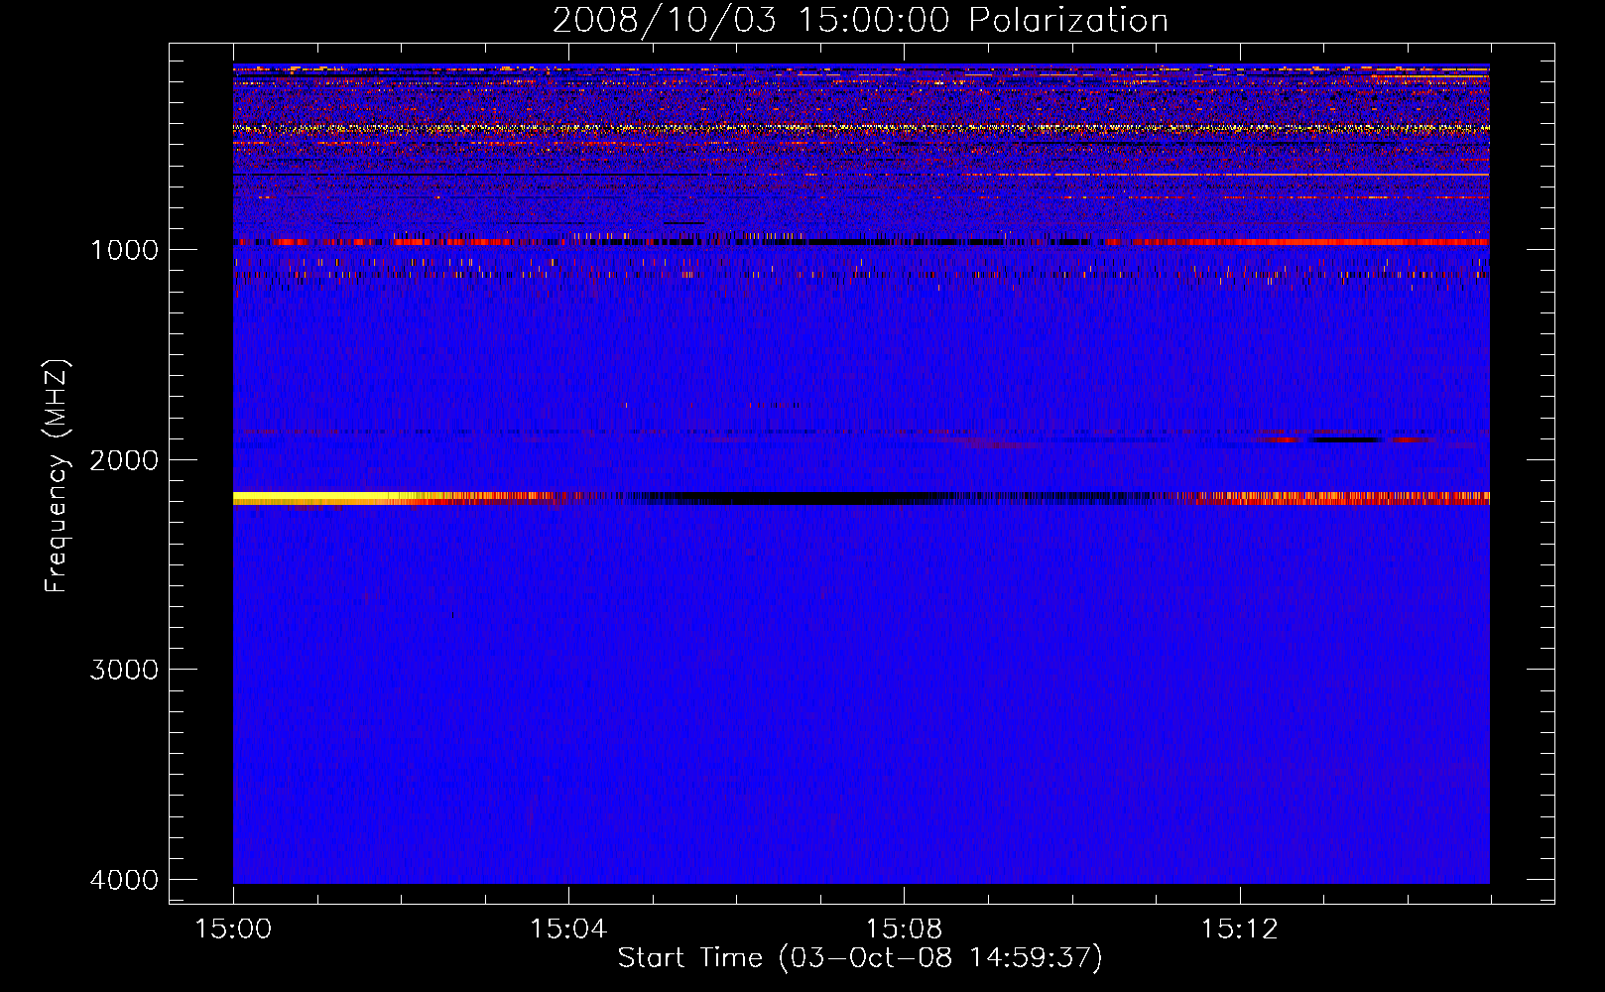This screenshot has height=992, width=1605.
Task: Click the 1000 frequency tick label
Action: click(124, 249)
